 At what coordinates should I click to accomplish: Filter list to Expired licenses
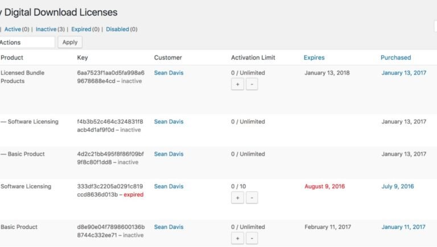click(x=81, y=29)
